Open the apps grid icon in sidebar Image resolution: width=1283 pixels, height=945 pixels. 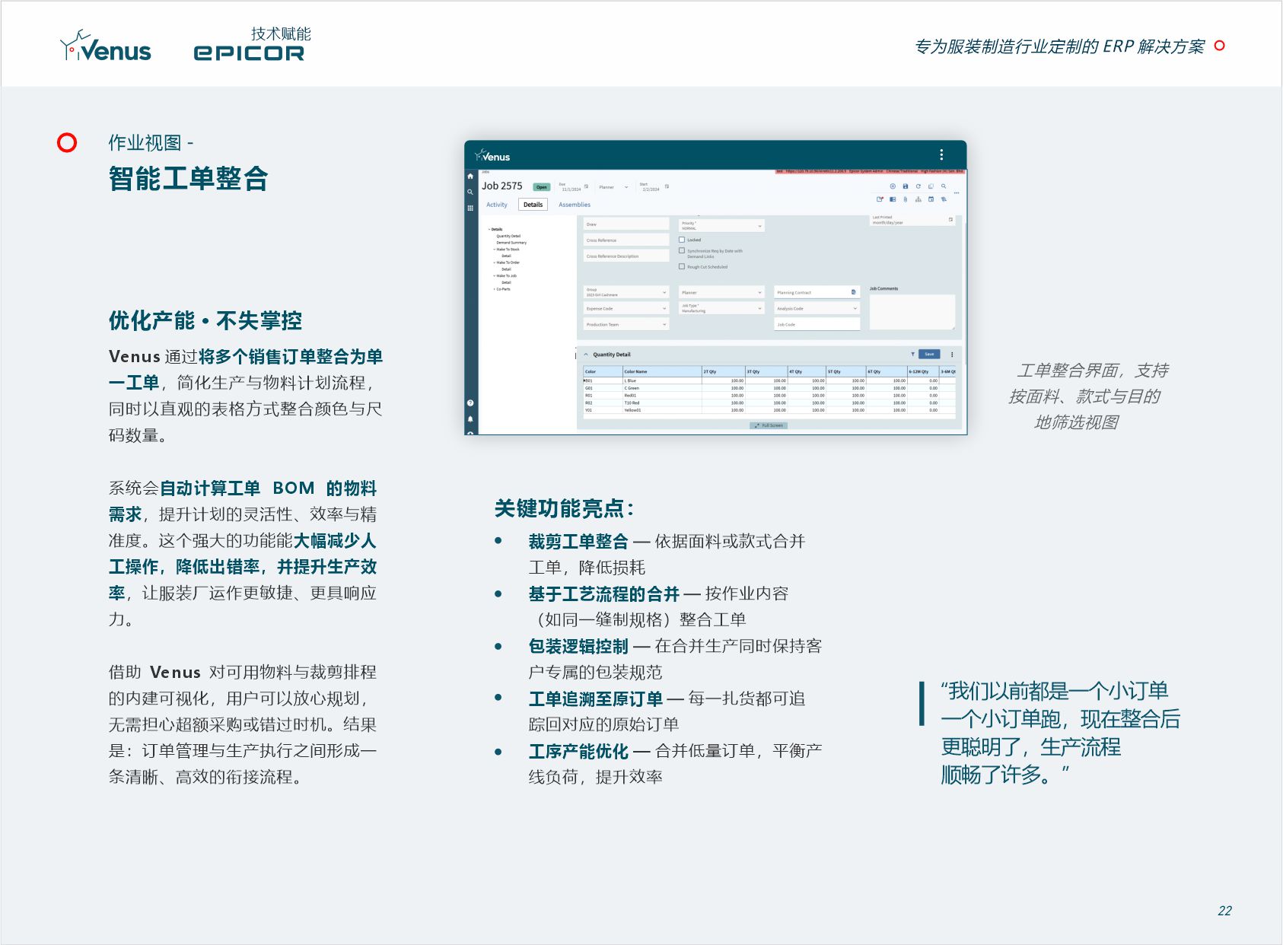470,208
